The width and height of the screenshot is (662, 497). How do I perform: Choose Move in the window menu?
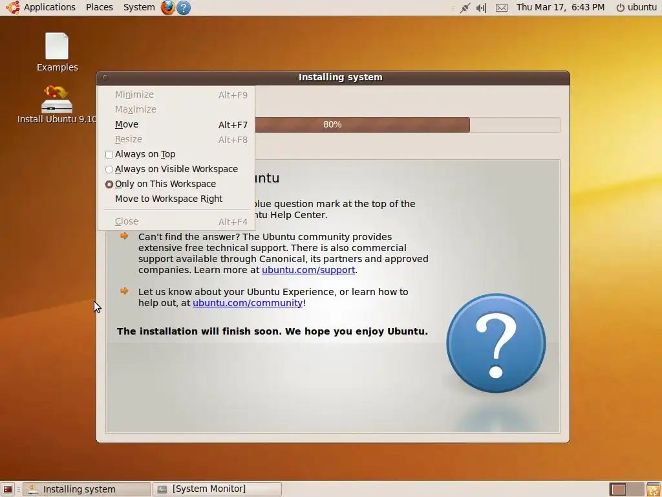[176, 124]
